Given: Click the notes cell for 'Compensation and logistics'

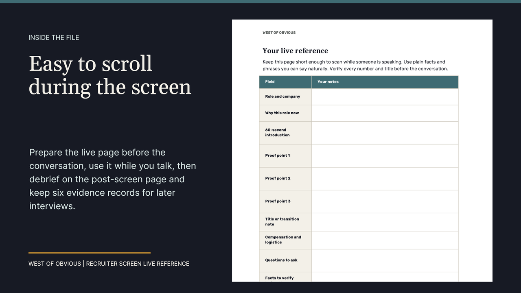Looking at the screenshot, I should click(385, 240).
